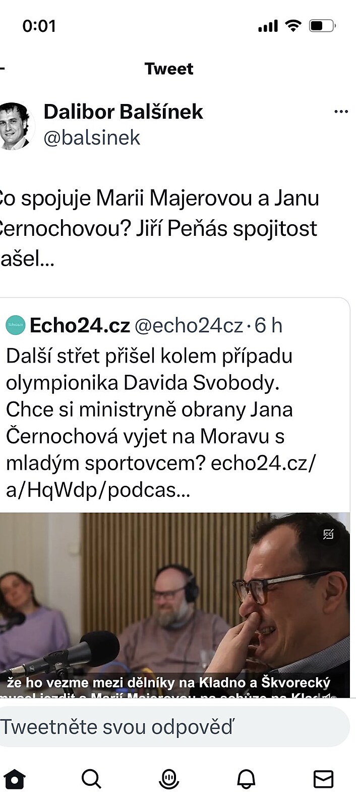Open the Notifications bell tab
This screenshot has width=356, height=808.
coord(246,779)
